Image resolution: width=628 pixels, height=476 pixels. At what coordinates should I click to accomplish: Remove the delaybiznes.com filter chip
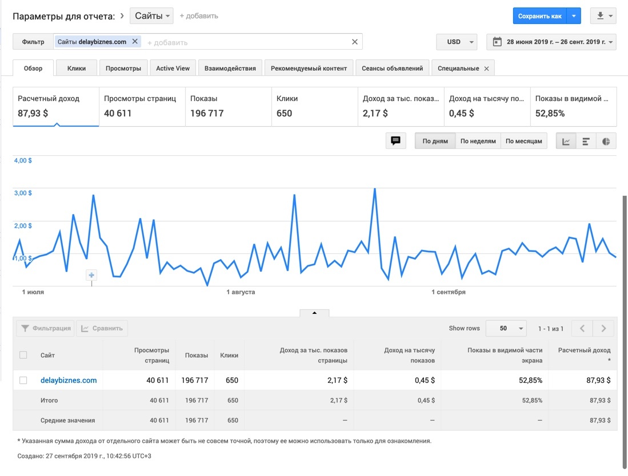point(135,42)
